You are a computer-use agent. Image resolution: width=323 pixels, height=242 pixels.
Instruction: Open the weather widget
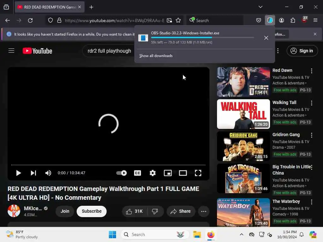tap(22, 234)
